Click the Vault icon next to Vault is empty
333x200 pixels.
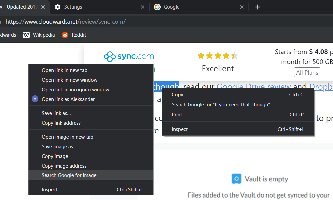(236, 179)
